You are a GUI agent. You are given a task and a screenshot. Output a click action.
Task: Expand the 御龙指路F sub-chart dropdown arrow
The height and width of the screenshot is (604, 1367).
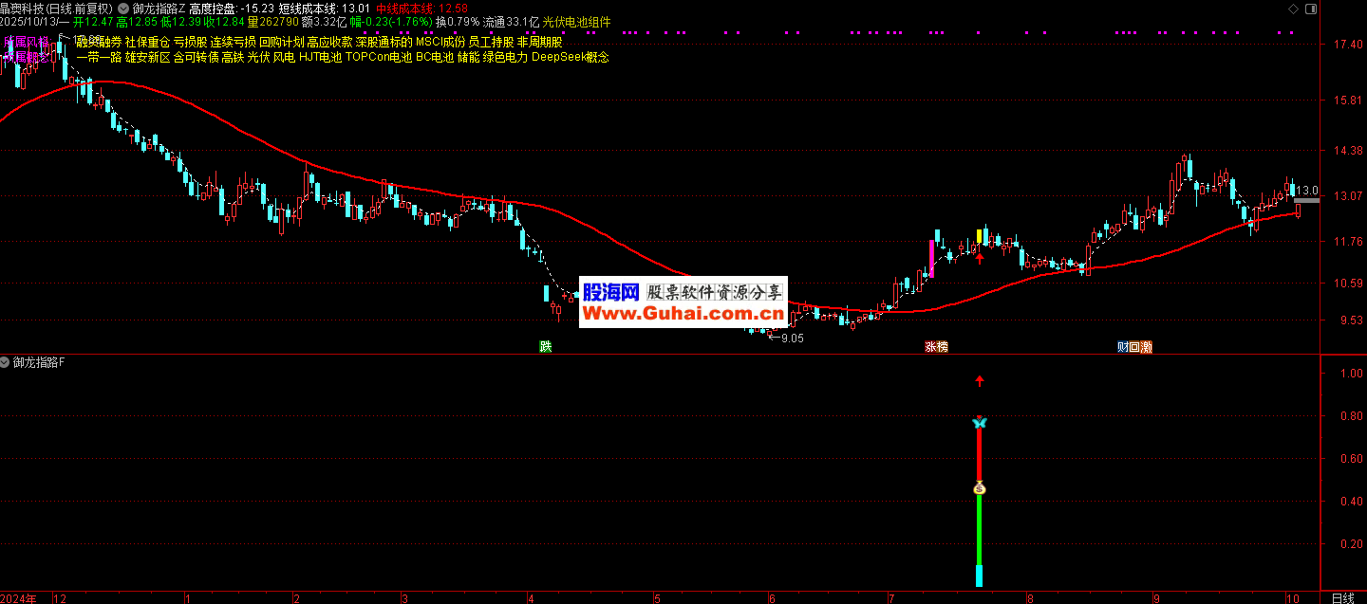pos(6,362)
